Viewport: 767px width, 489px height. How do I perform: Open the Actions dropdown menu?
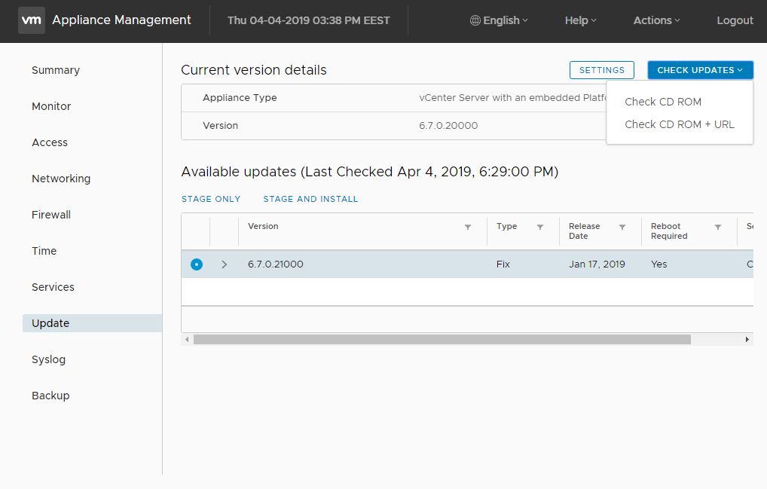tap(656, 20)
